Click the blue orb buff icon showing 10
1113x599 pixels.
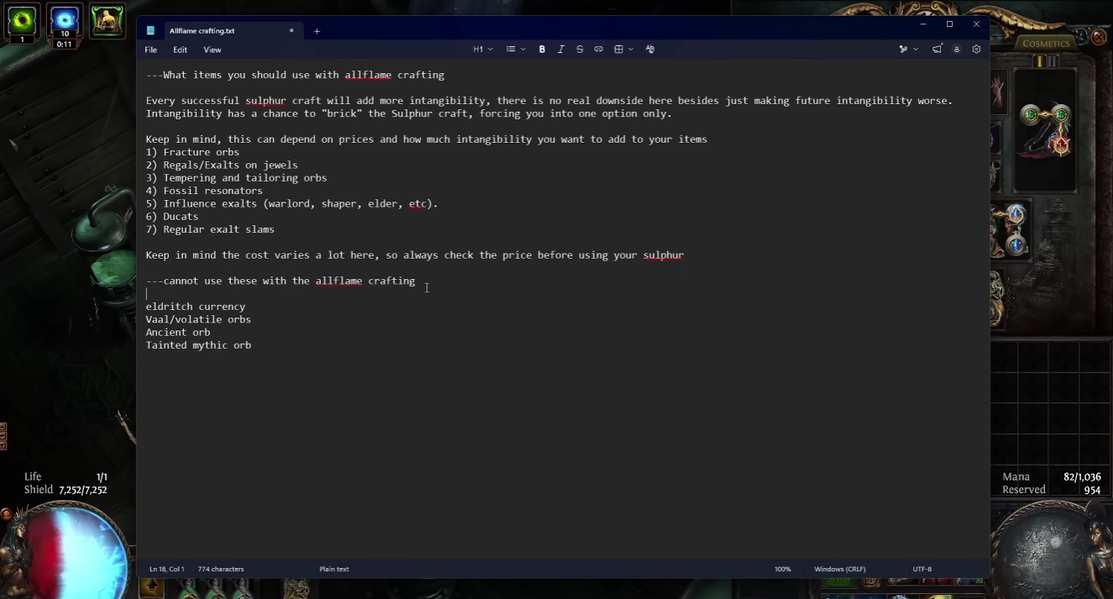point(65,20)
